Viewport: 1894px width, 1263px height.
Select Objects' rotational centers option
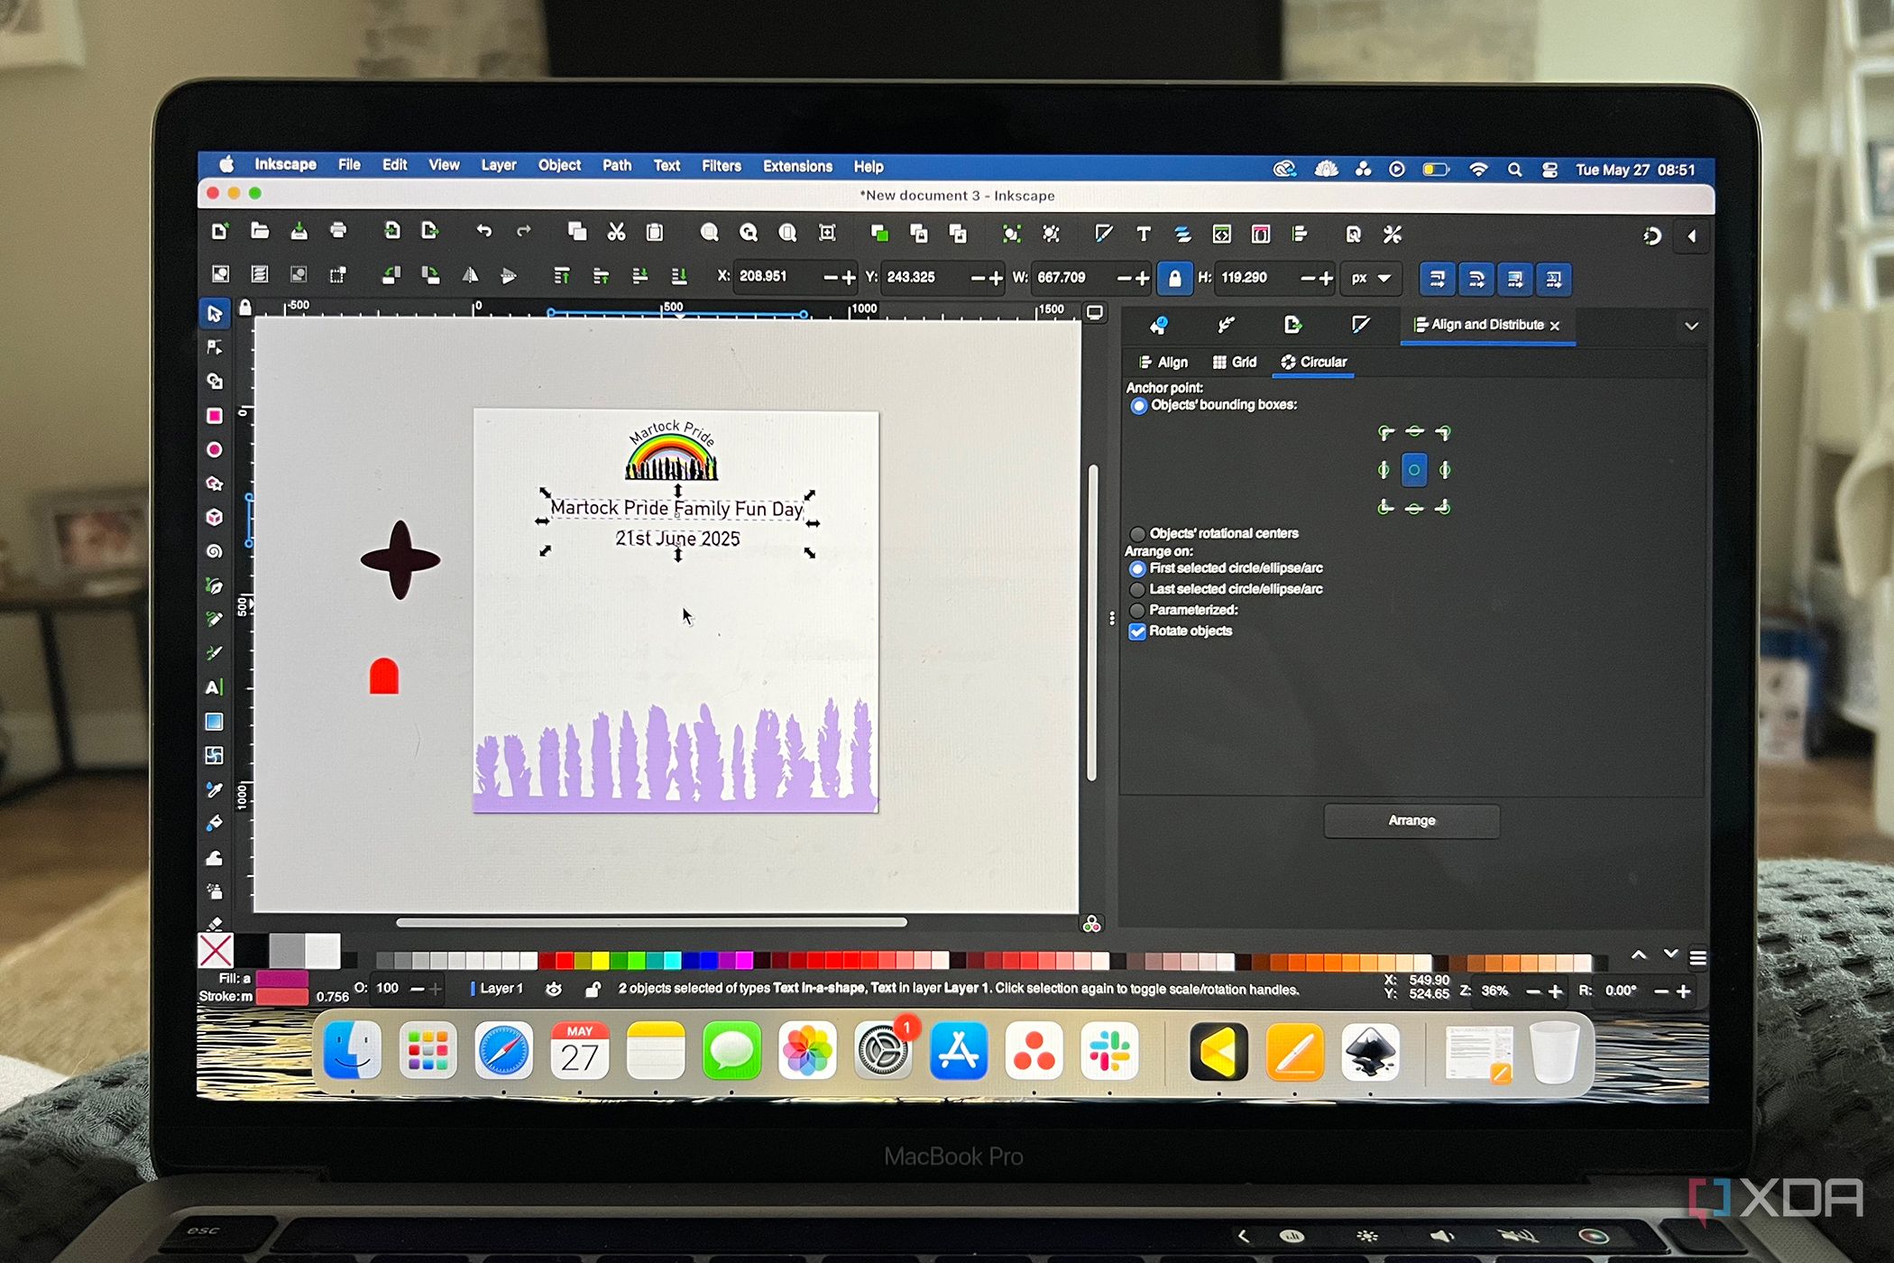click(x=1137, y=534)
